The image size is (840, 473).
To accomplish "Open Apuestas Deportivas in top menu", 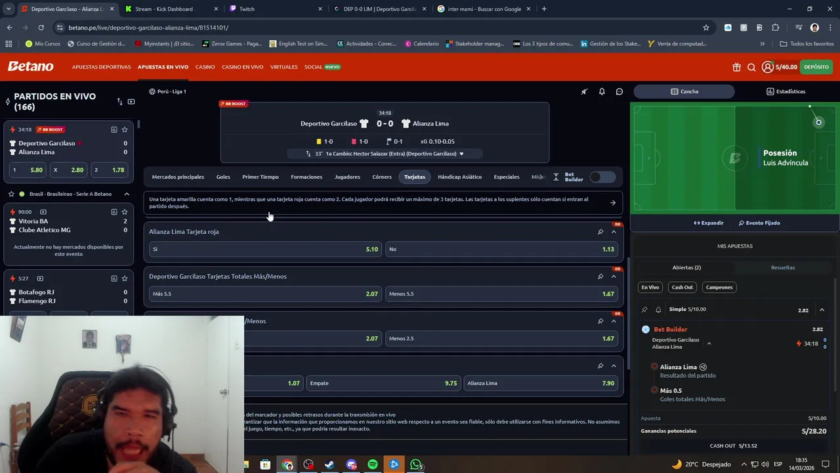I will pos(101,67).
